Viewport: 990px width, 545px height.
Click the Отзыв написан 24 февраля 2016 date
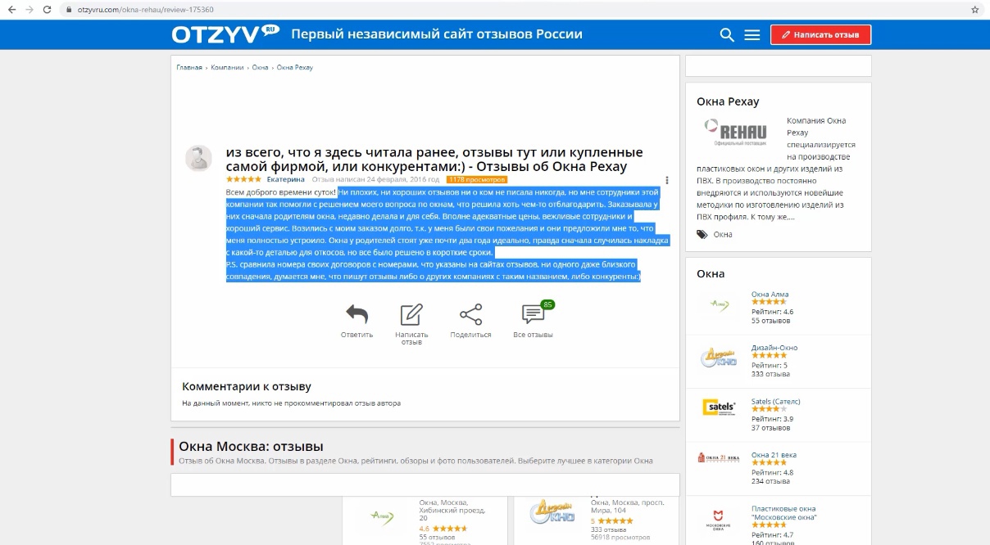375,179
